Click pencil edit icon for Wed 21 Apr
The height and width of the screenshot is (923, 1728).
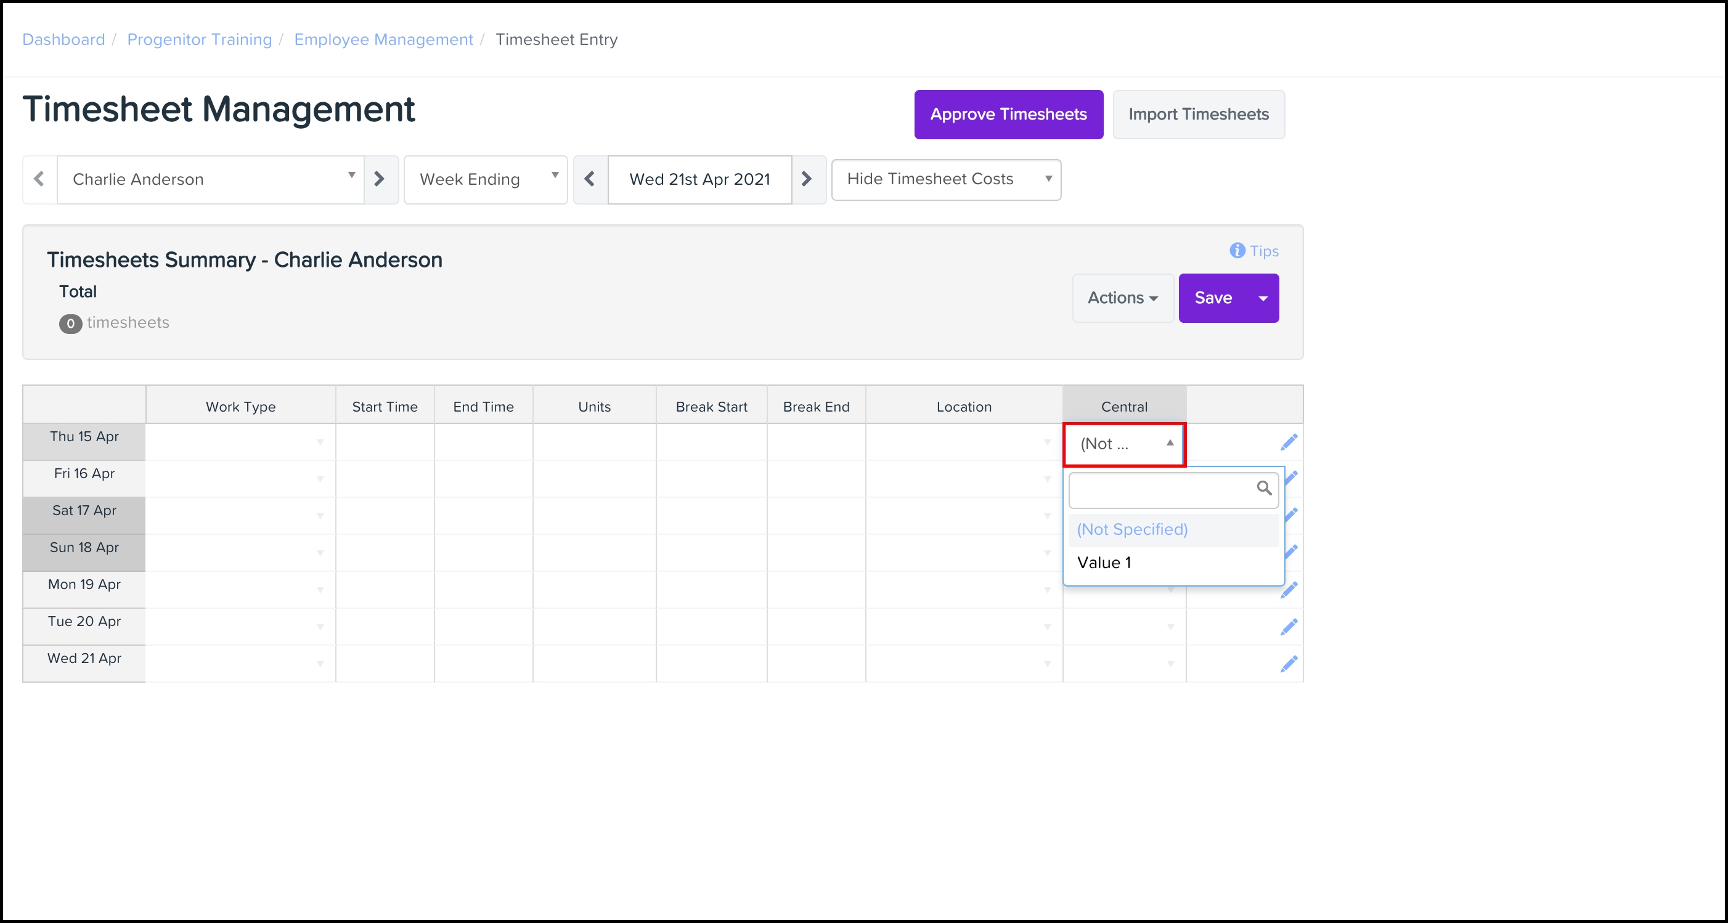(x=1289, y=664)
